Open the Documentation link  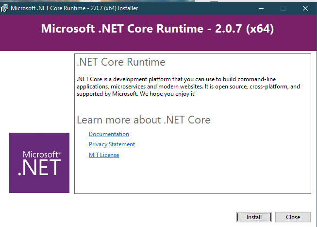pyautogui.click(x=109, y=134)
